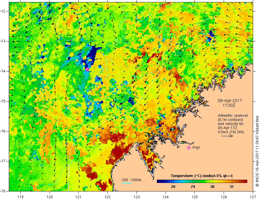Click the latitude -14 axis label
Screen dimensions: 259x200
[x=3, y=71]
